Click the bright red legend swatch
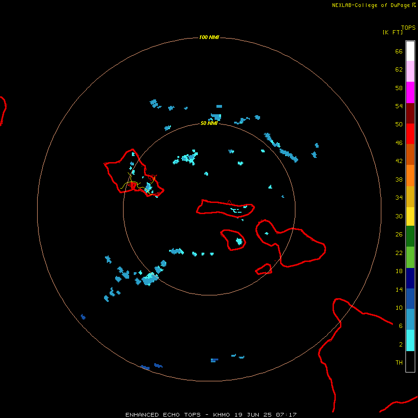Image resolution: width=418 pixels, height=418 pixels. (410, 134)
